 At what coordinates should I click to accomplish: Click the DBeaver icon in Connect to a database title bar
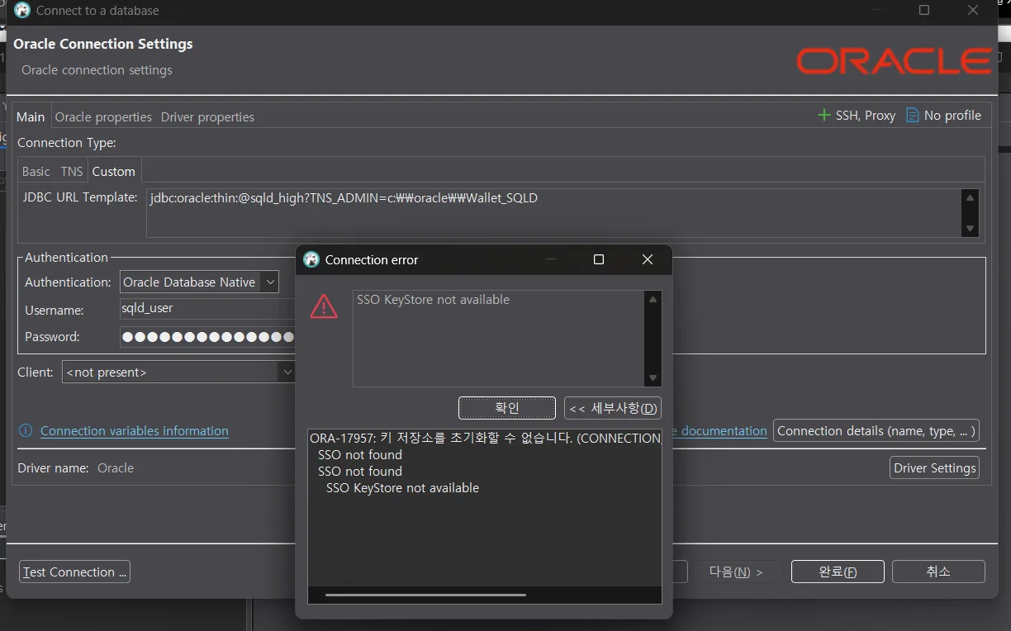tap(22, 11)
